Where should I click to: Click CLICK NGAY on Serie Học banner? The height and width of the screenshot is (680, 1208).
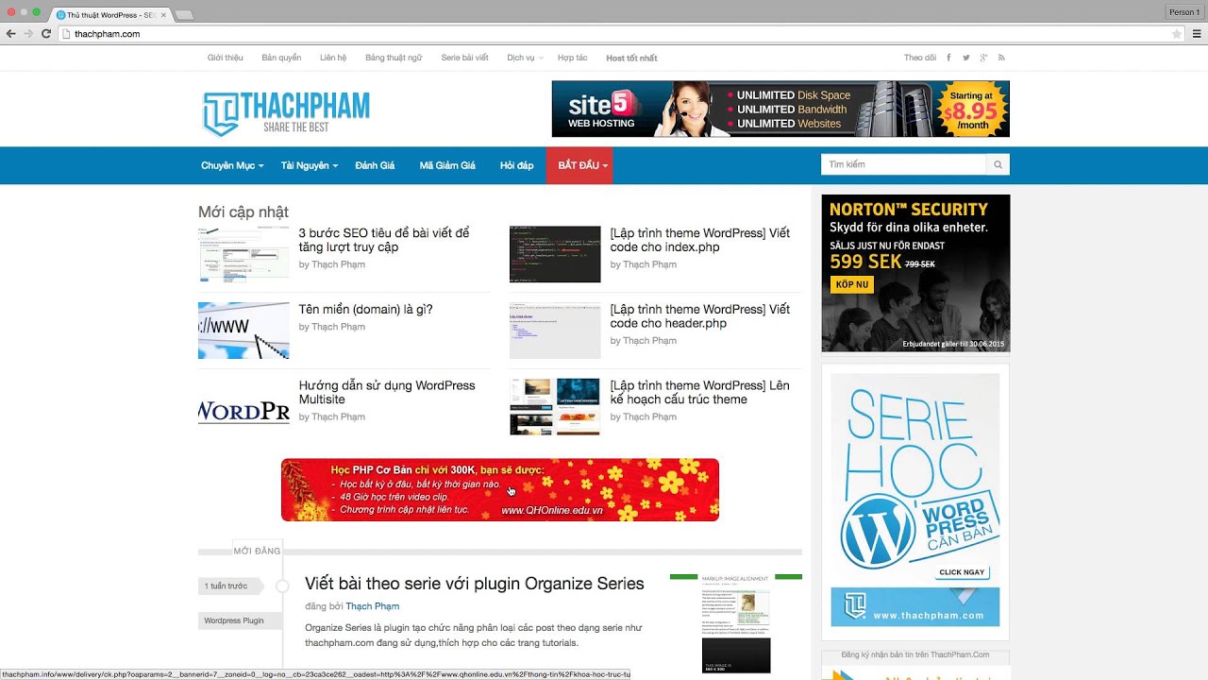click(x=962, y=572)
